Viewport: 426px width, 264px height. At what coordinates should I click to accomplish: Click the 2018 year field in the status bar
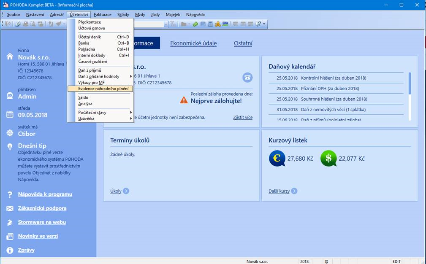[x=304, y=261]
